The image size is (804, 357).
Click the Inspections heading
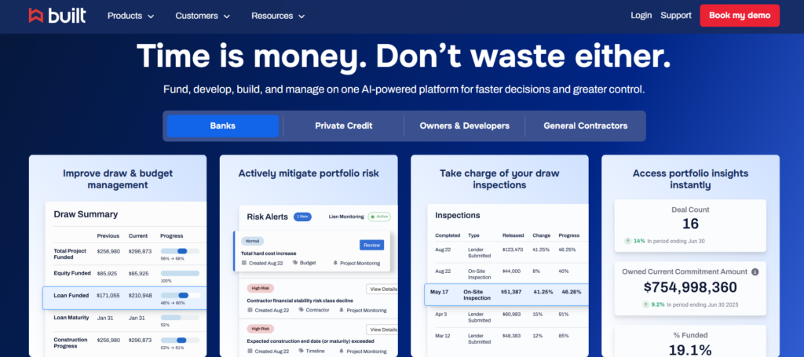pos(458,215)
